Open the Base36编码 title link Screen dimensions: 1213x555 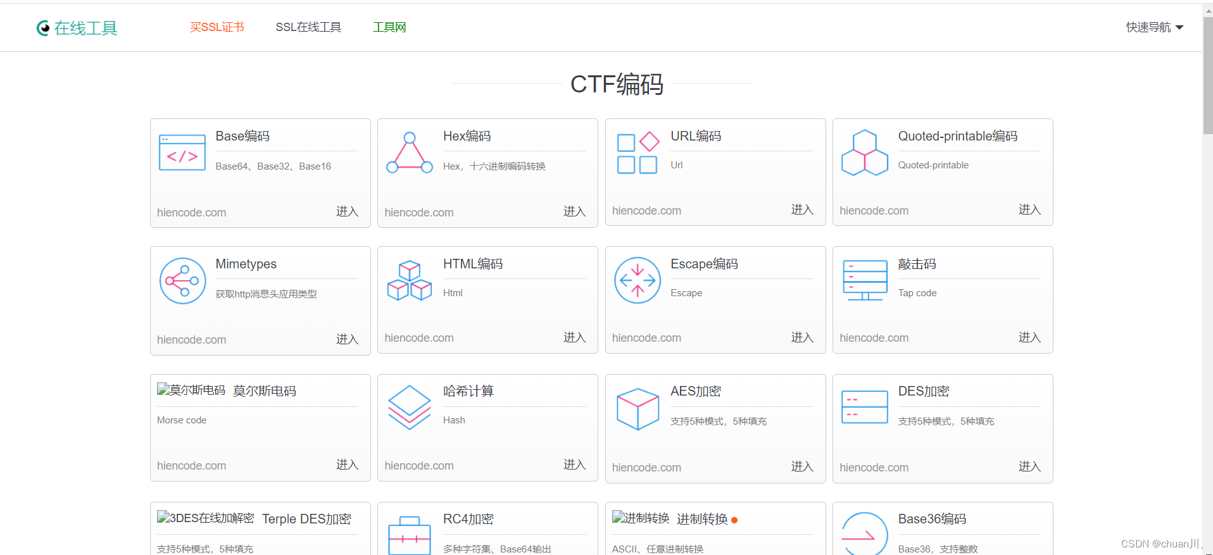pos(932,519)
